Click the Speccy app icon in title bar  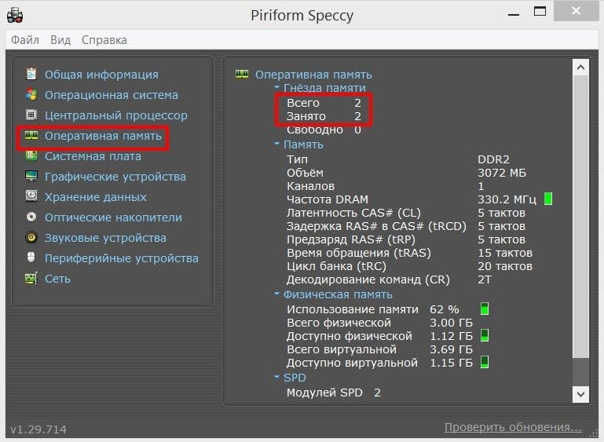click(15, 16)
